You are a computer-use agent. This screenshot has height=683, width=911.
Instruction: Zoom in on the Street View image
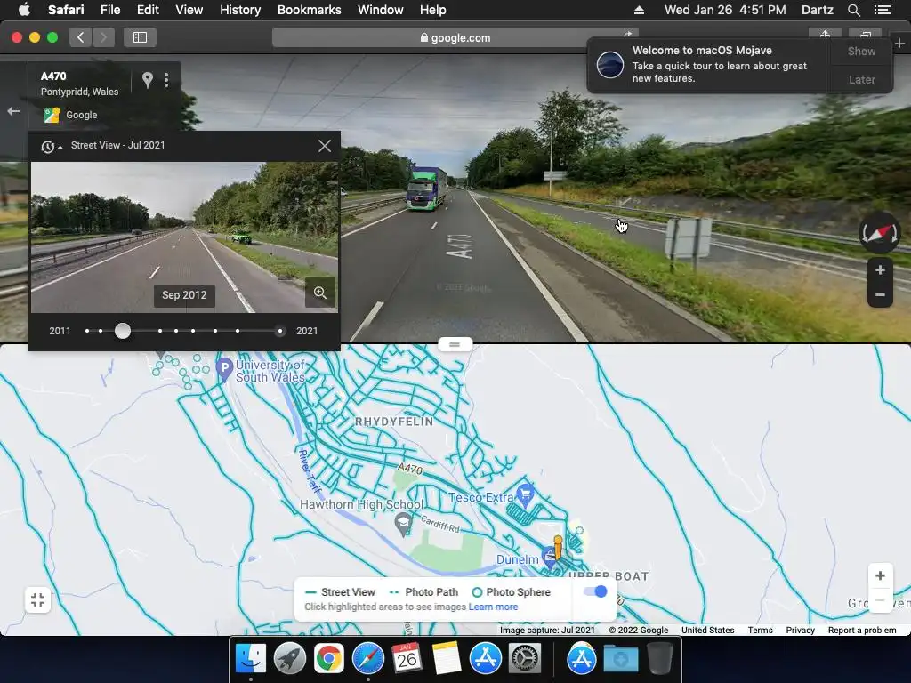click(880, 270)
